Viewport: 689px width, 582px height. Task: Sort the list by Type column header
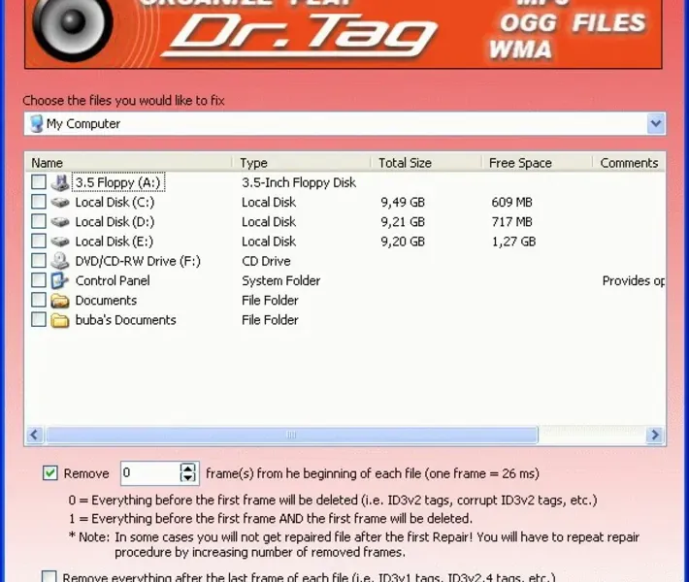pos(302,163)
